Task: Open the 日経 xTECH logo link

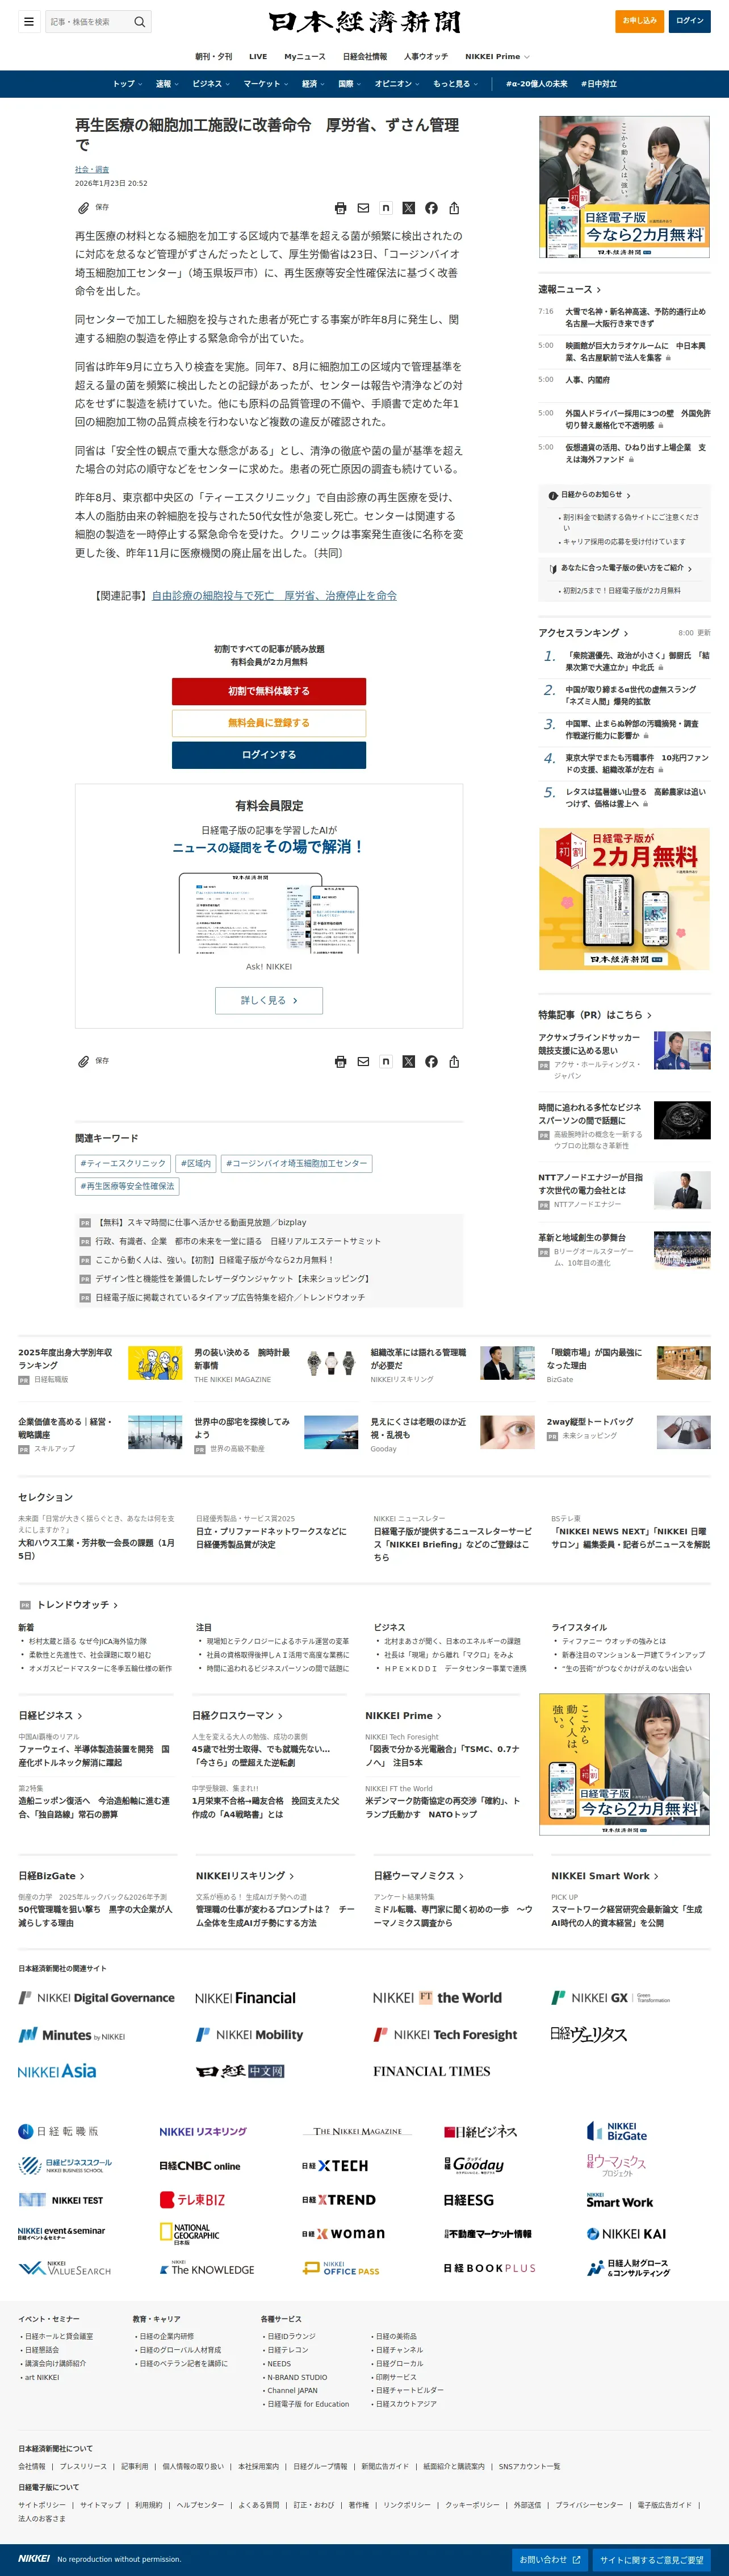Action: coord(336,2165)
